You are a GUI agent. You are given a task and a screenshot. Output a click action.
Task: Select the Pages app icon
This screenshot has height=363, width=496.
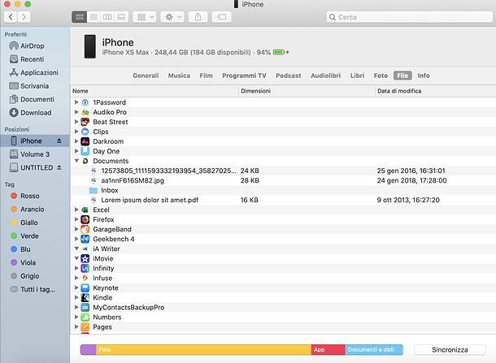click(85, 327)
